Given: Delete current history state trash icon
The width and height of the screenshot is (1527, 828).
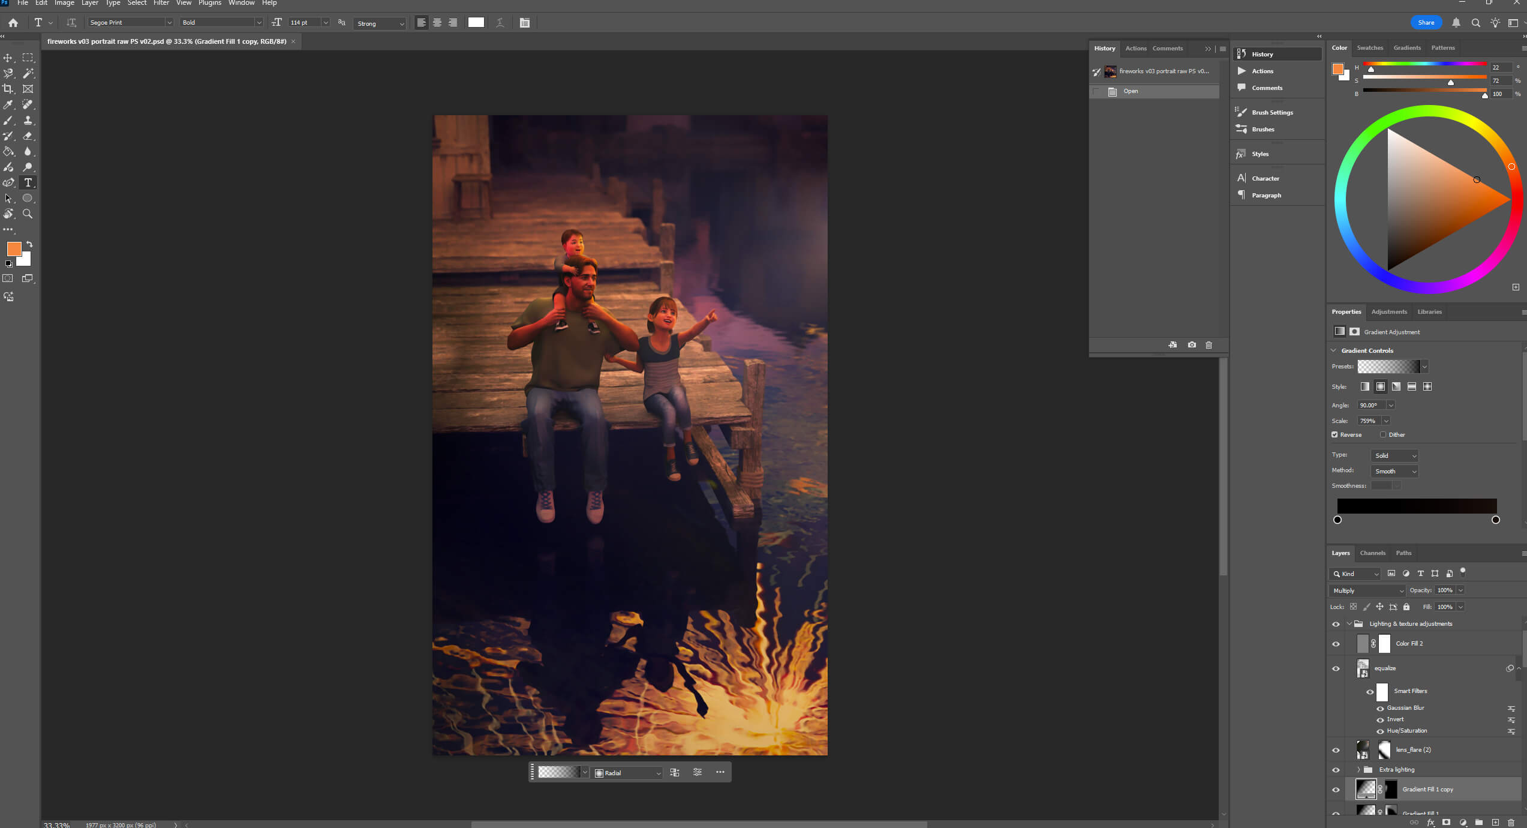Looking at the screenshot, I should pyautogui.click(x=1209, y=345).
